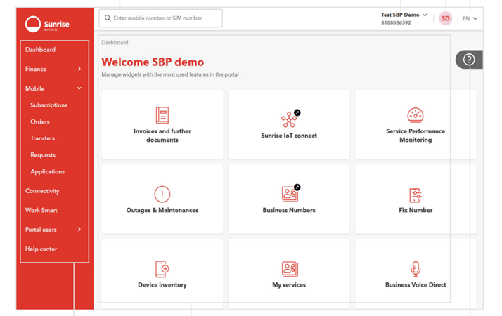
Task: Open the Finance sidebar item
Action: (36, 69)
